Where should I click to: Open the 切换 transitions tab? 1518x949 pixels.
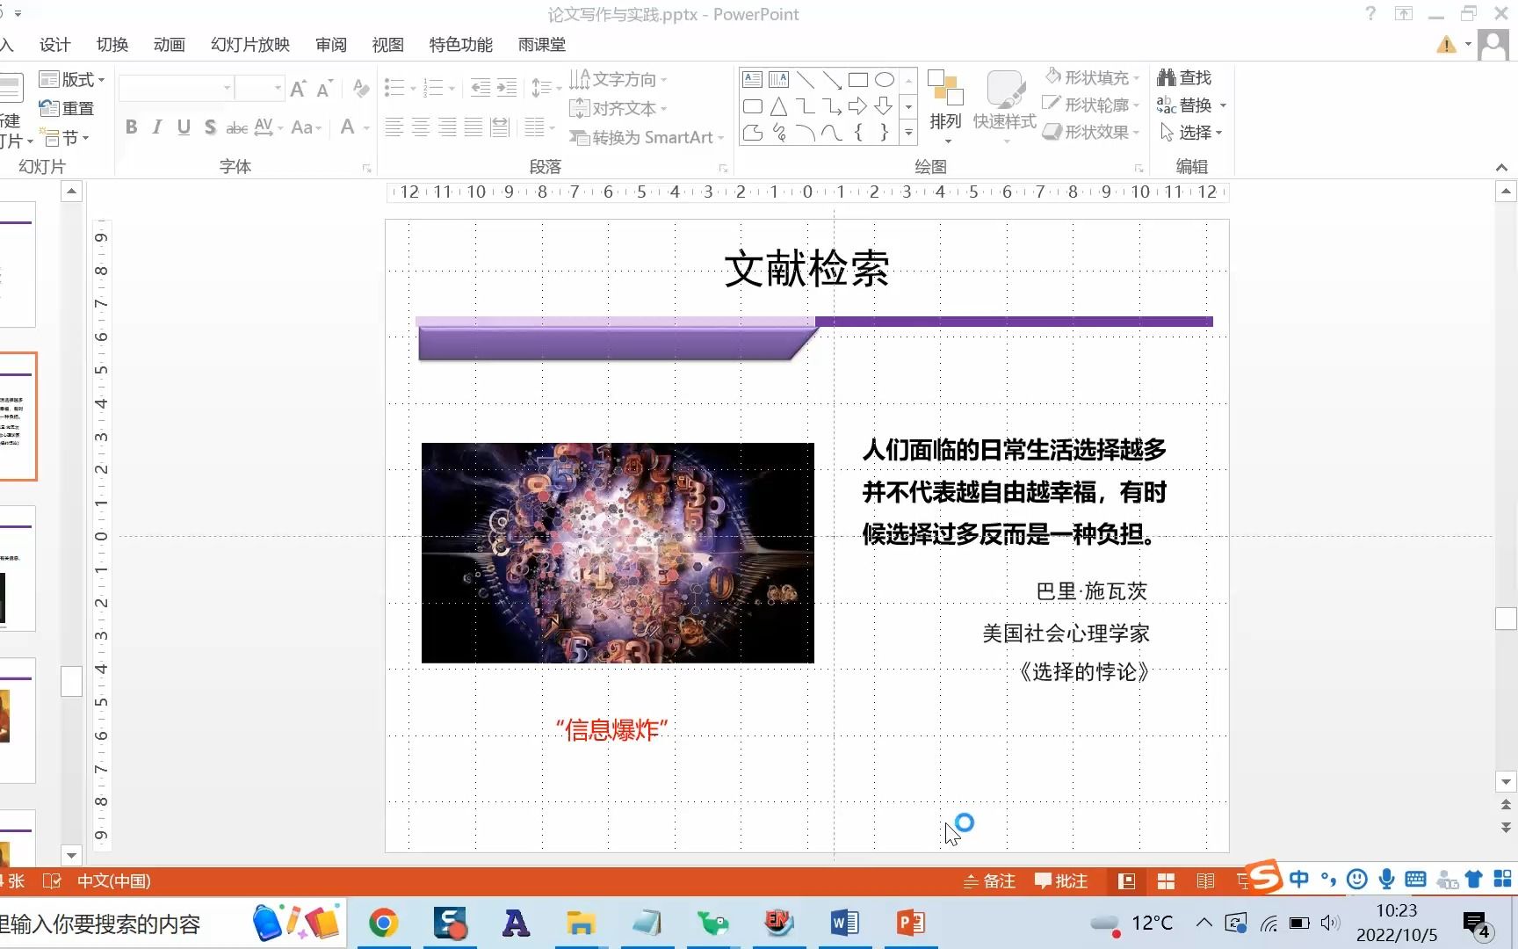(x=112, y=45)
